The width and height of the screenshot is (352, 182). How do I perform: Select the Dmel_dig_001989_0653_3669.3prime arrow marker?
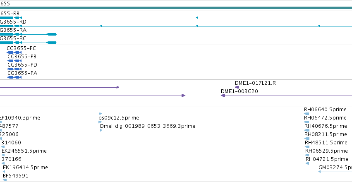pos(101,130)
